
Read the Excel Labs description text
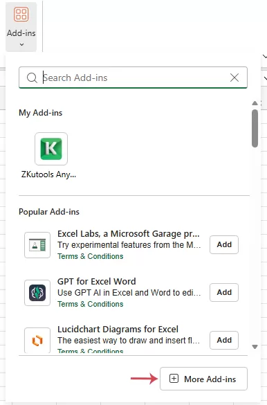tap(129, 245)
